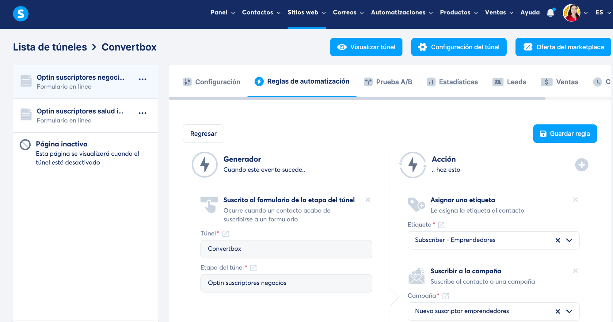Image resolution: width=613 pixels, height=322 pixels.
Task: Expand the Campaña dropdown arrow
Action: point(569,311)
